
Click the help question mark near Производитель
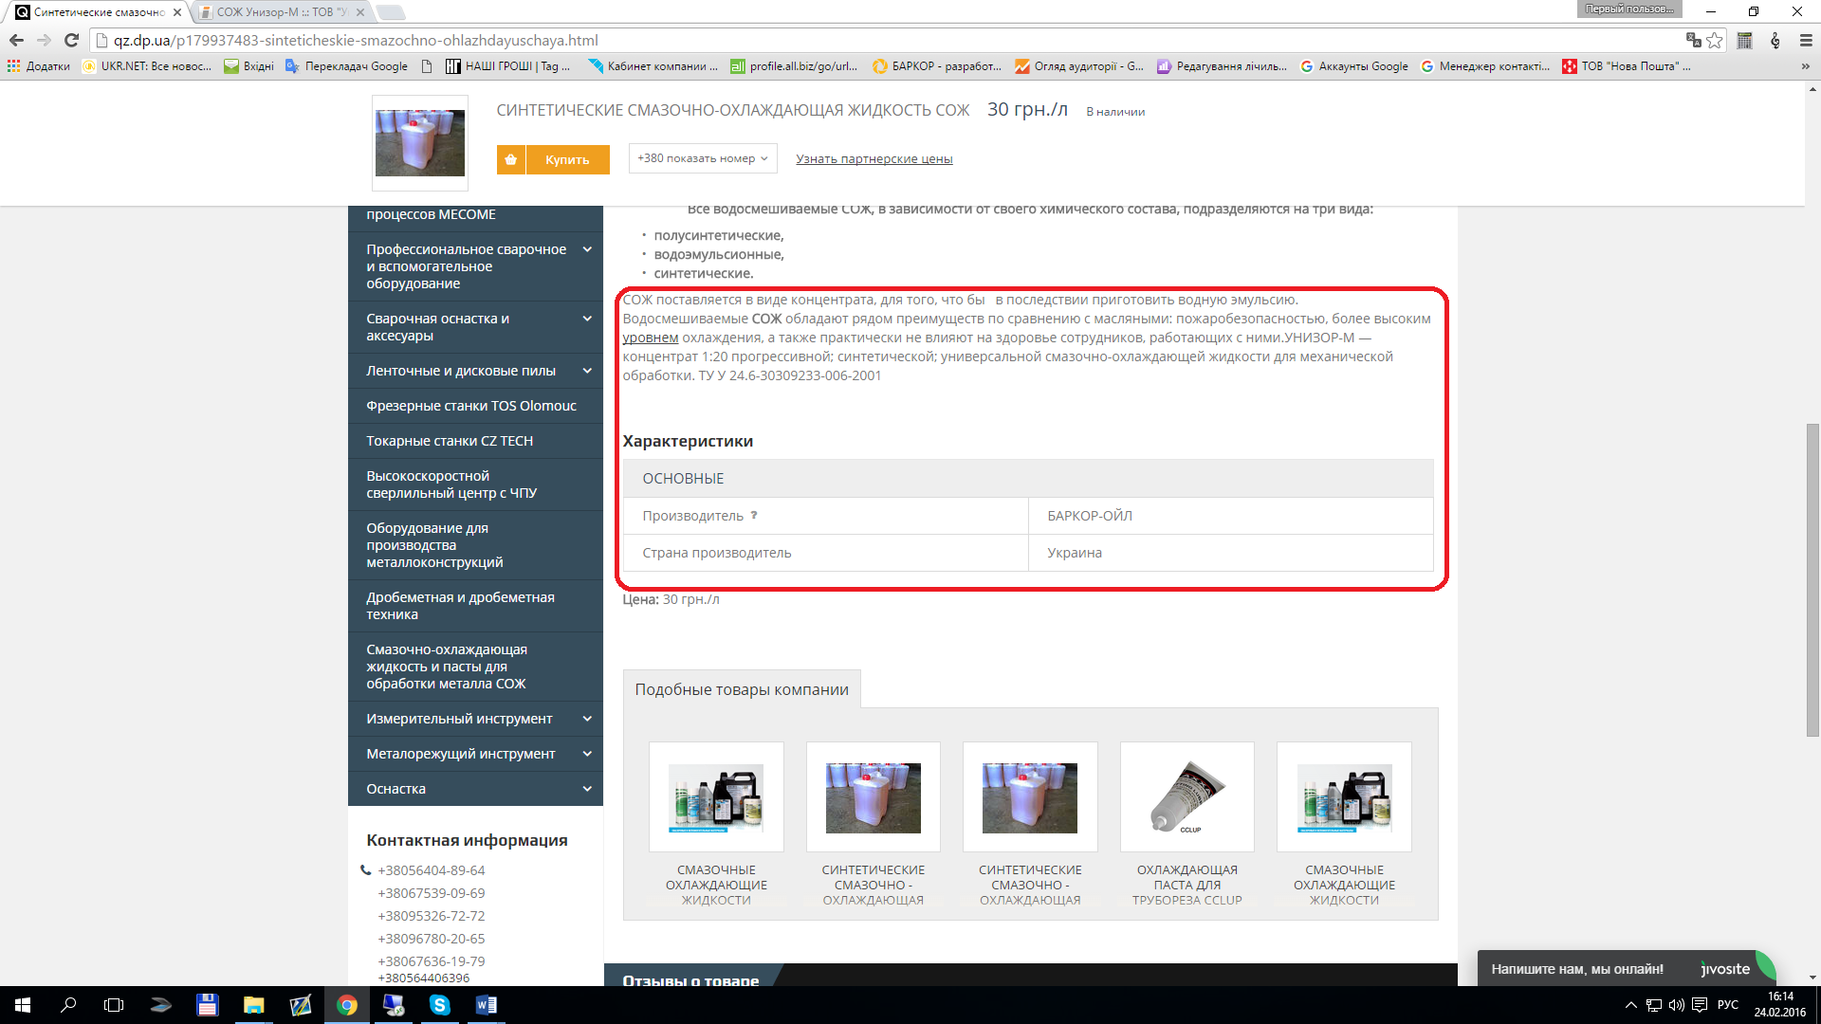click(x=754, y=516)
